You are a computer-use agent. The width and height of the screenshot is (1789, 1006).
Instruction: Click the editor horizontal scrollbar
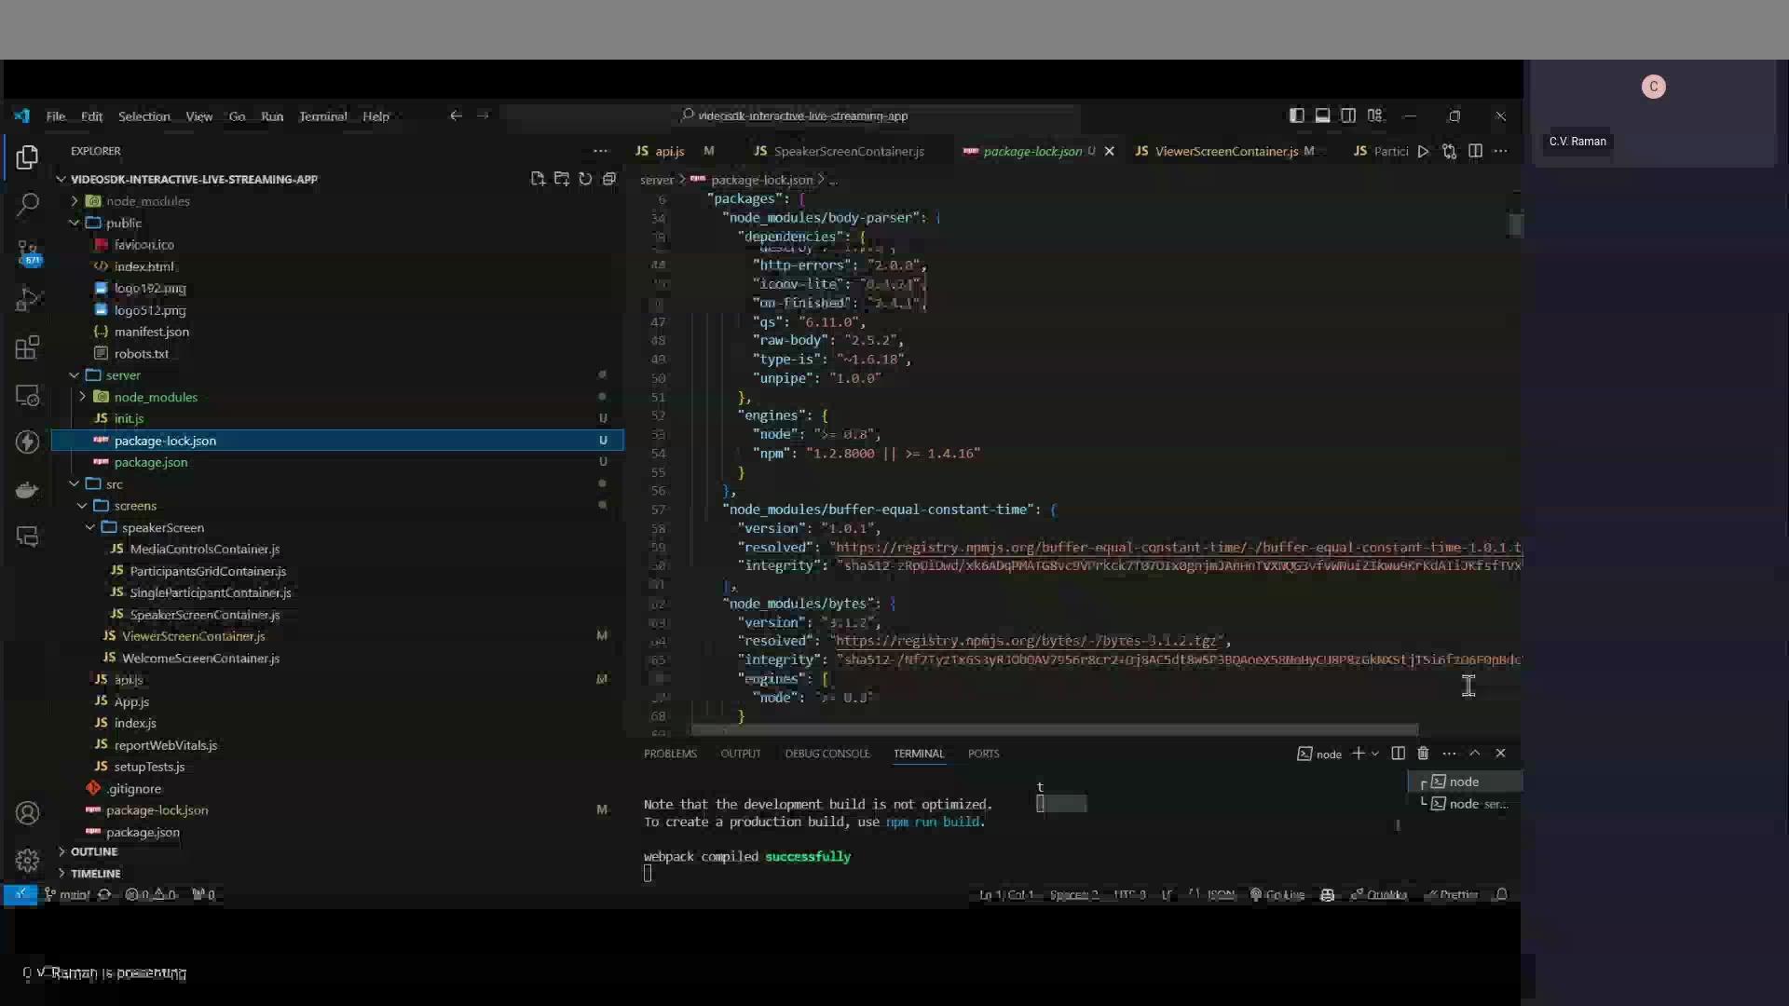point(1054,729)
